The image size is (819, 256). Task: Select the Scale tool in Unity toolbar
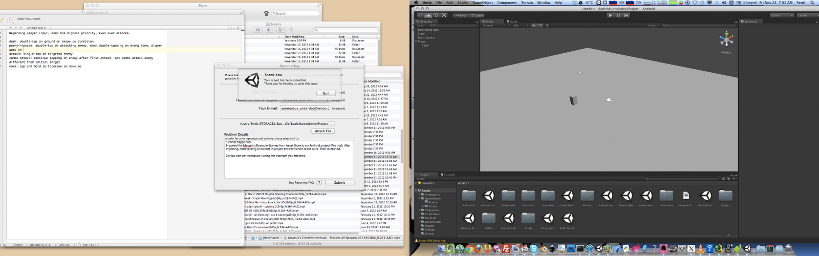pyautogui.click(x=444, y=15)
